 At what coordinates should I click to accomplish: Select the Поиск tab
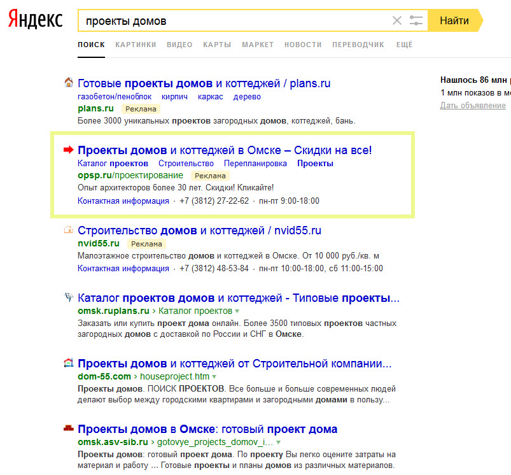(x=91, y=45)
